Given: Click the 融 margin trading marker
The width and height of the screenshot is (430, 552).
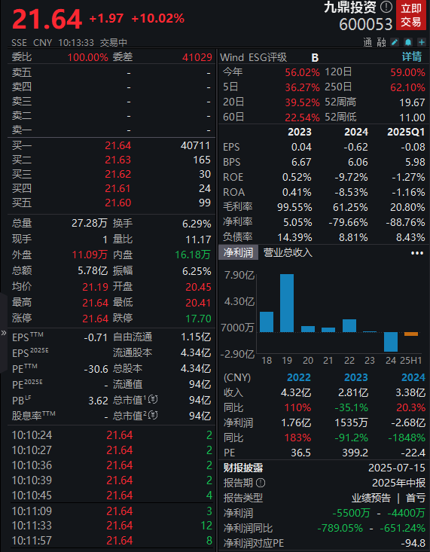Looking at the screenshot, I should coord(381,43).
